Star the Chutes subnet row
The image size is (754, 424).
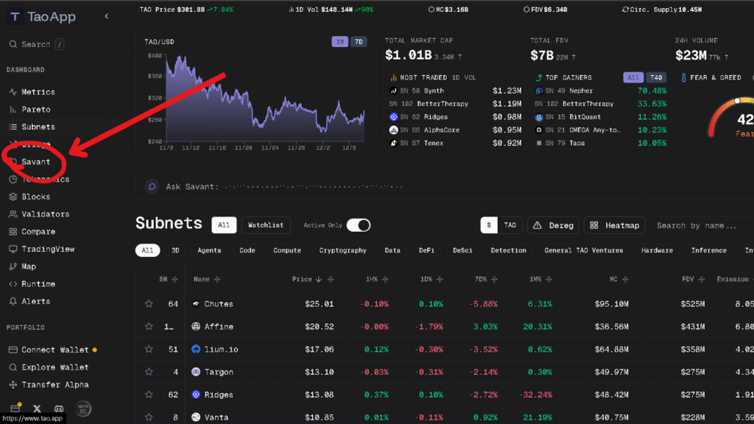click(149, 304)
